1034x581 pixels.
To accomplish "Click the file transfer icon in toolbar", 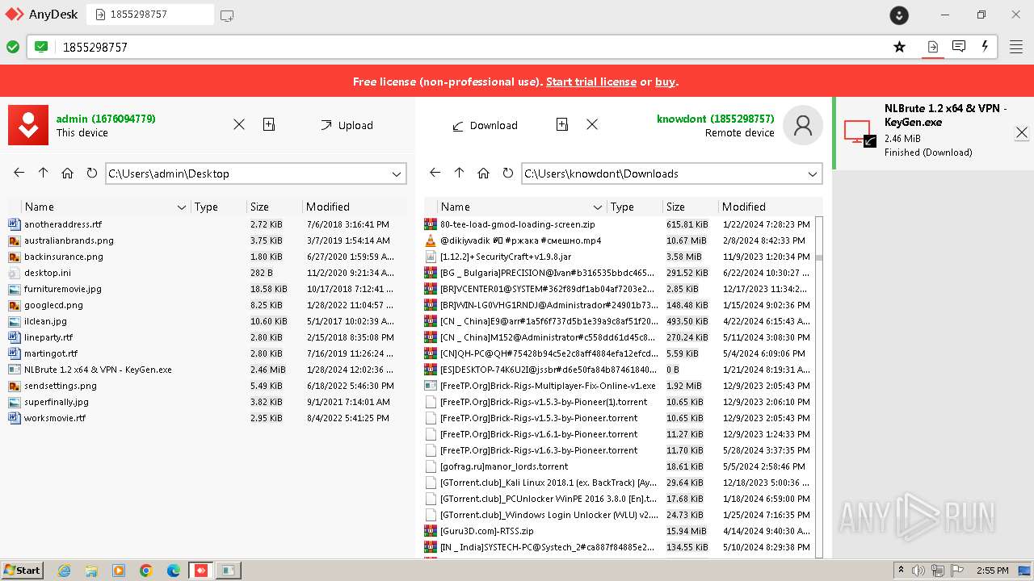I will [932, 47].
